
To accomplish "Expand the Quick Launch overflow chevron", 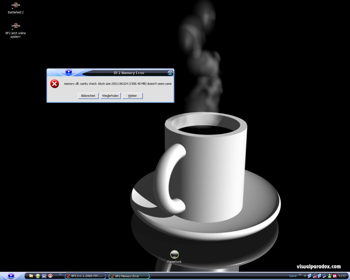I will pyautogui.click(x=60, y=275).
